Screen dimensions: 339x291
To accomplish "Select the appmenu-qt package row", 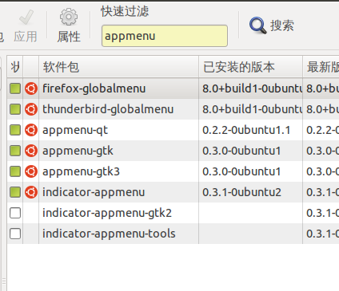I will pos(173,130).
